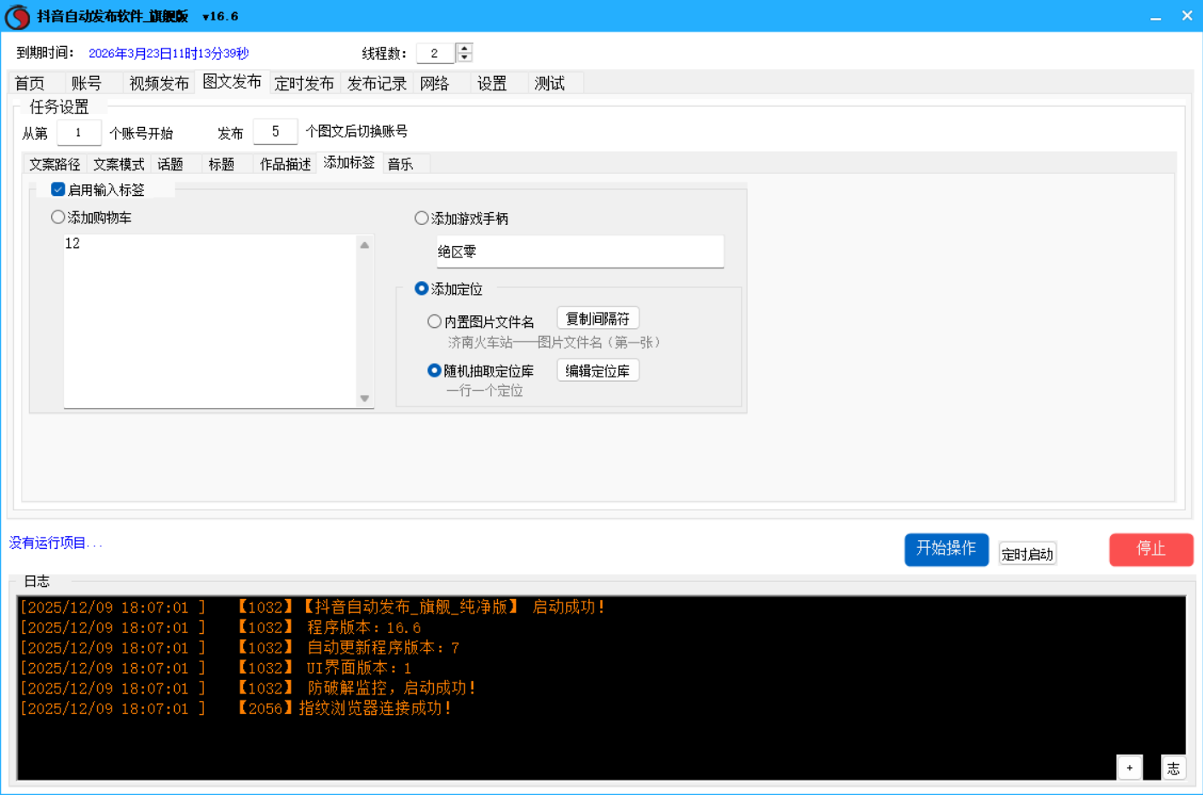1203x795 pixels.
Task: Decrease thread count with down arrow
Action: pos(464,58)
